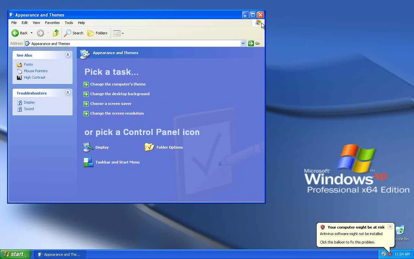Click the Up folder icon in toolbar
Viewport: 414px width, 259px height.
click(56, 33)
